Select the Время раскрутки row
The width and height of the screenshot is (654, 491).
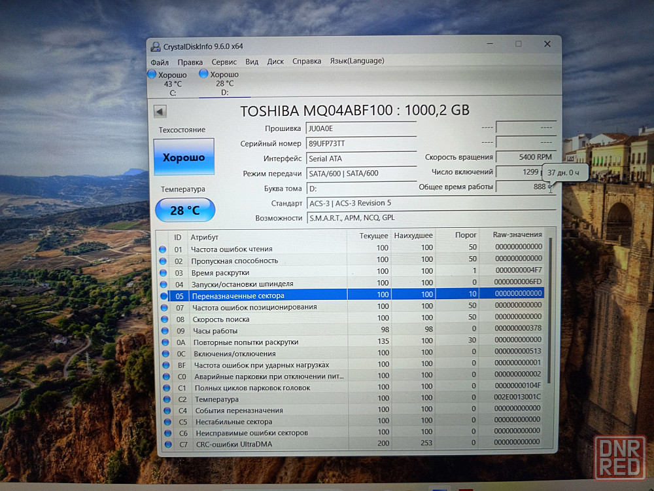351,272
